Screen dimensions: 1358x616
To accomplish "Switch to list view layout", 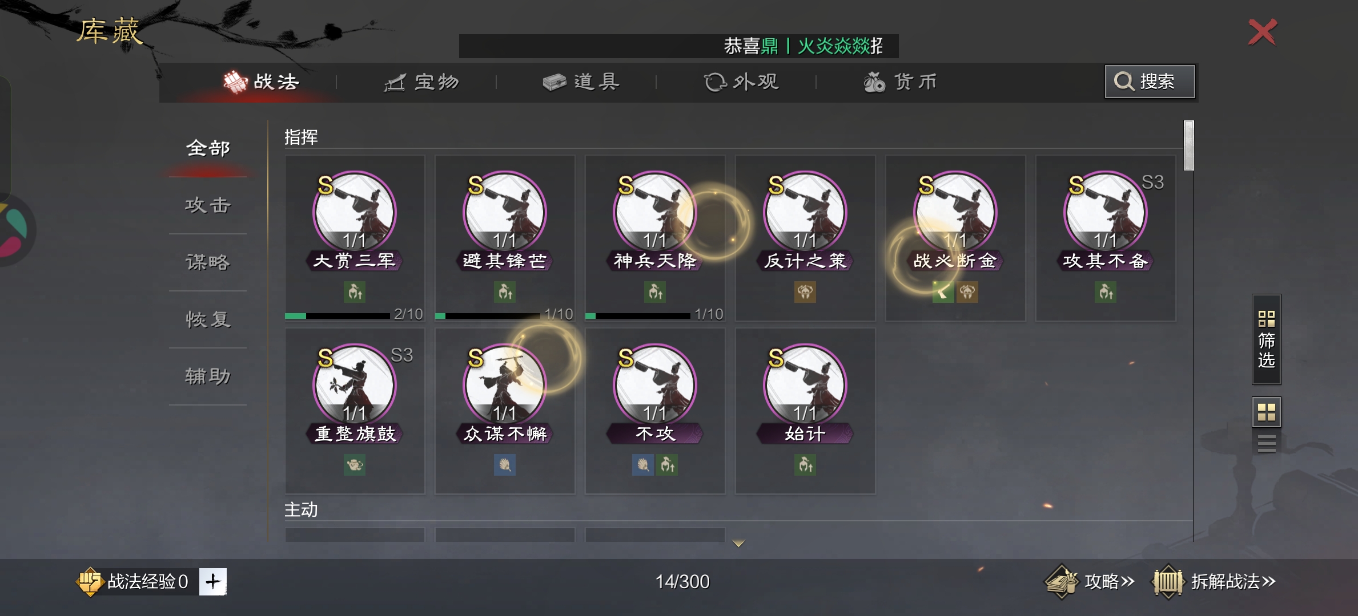I will 1266,443.
